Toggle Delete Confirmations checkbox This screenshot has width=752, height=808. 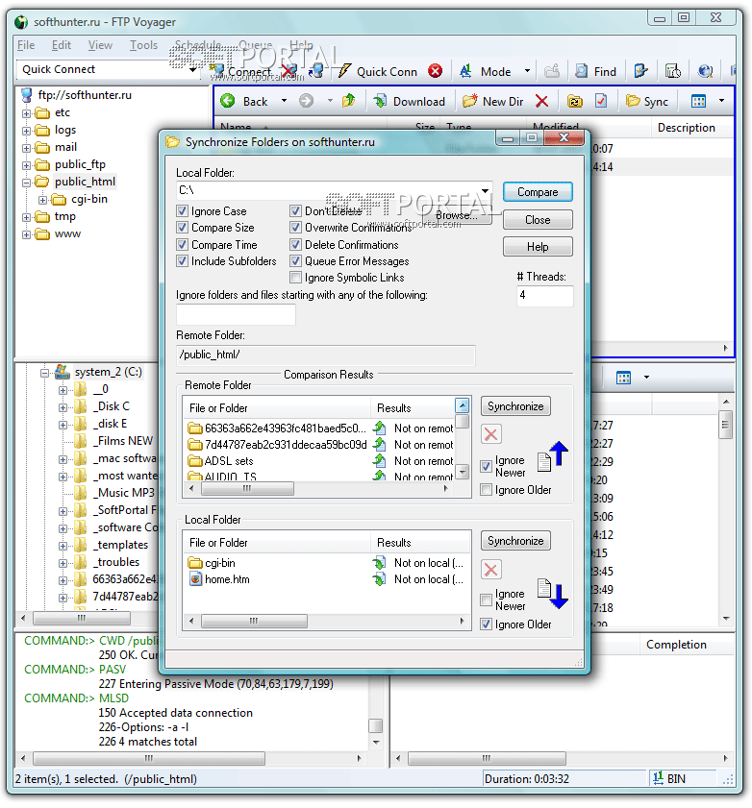click(x=295, y=244)
